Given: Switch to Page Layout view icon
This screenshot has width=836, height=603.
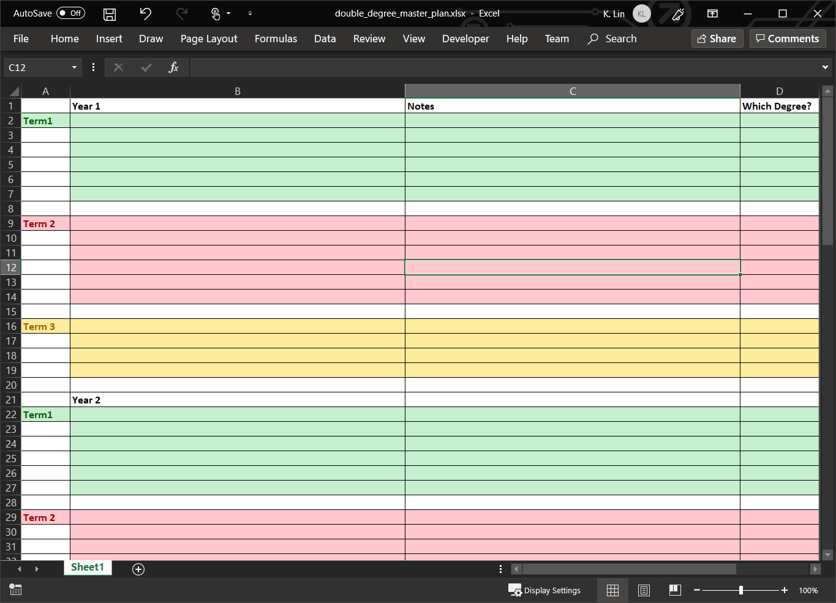Looking at the screenshot, I should click(644, 590).
